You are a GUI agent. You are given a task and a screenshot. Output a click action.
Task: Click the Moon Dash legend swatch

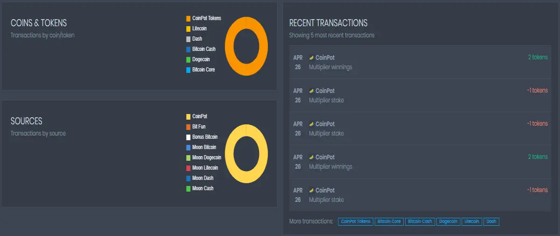(188, 178)
